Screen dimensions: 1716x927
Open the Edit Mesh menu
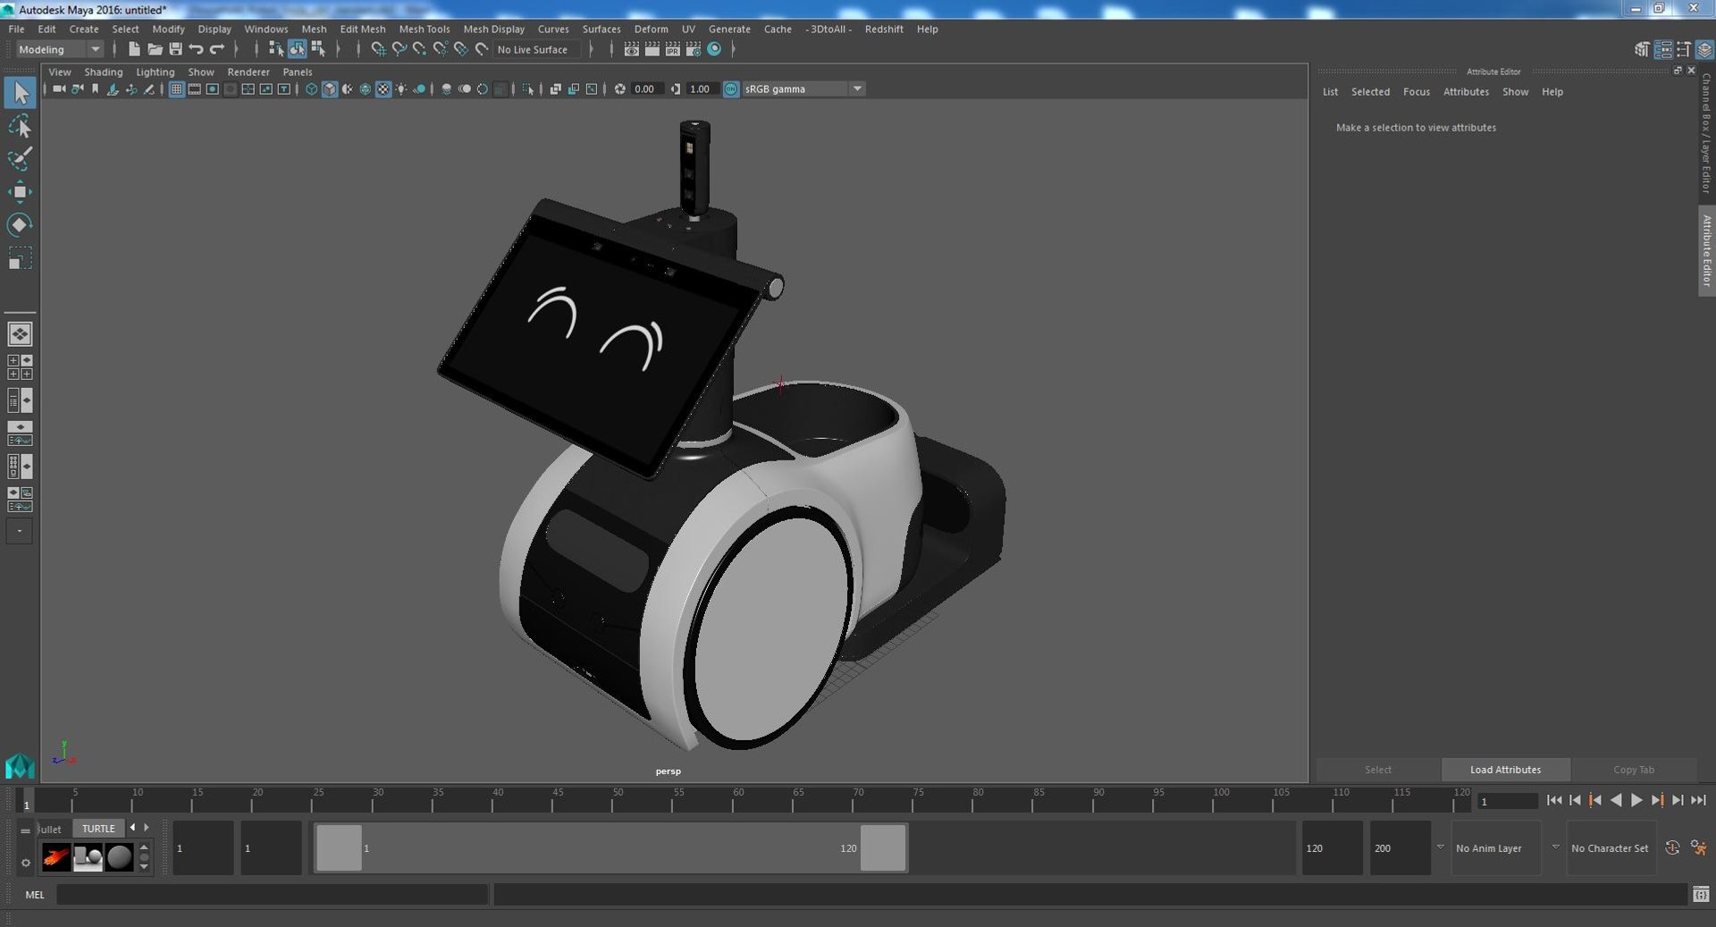pos(363,29)
